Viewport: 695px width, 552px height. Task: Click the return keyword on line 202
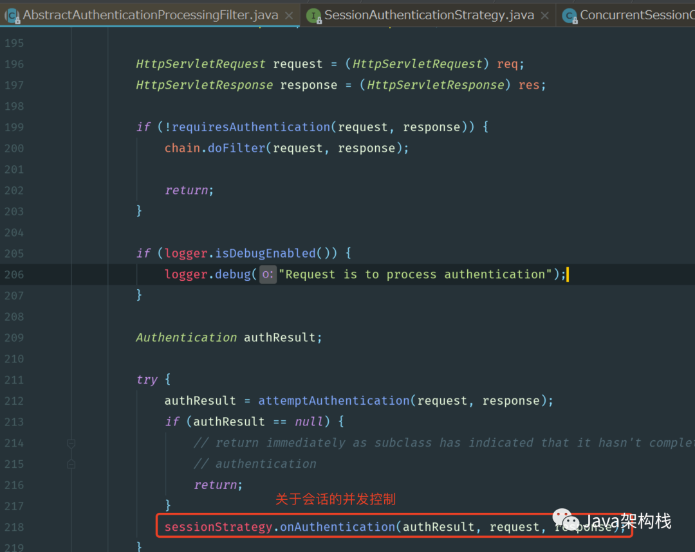pos(186,190)
